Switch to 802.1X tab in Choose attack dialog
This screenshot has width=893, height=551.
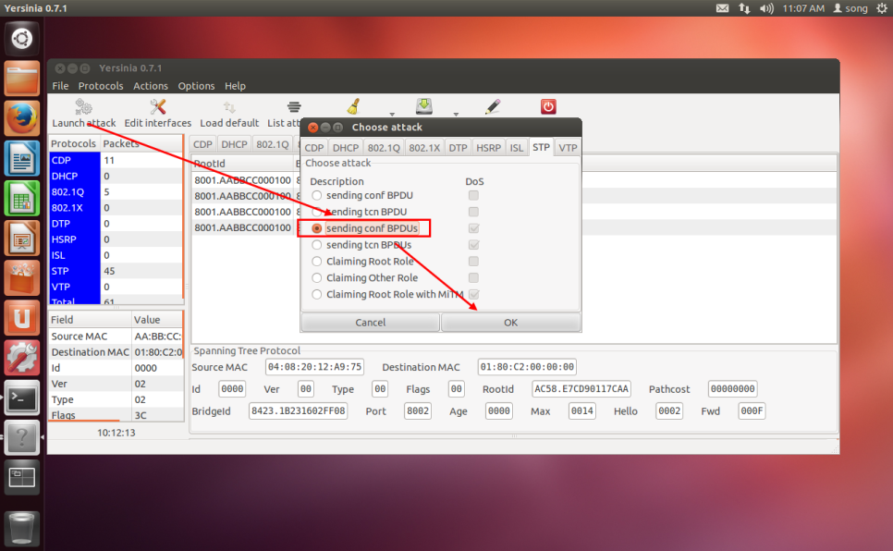(x=424, y=148)
